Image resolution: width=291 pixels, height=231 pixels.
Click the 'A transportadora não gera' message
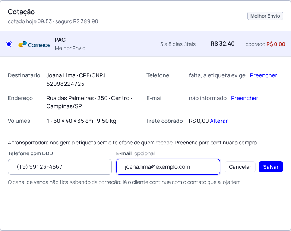[x=133, y=143]
